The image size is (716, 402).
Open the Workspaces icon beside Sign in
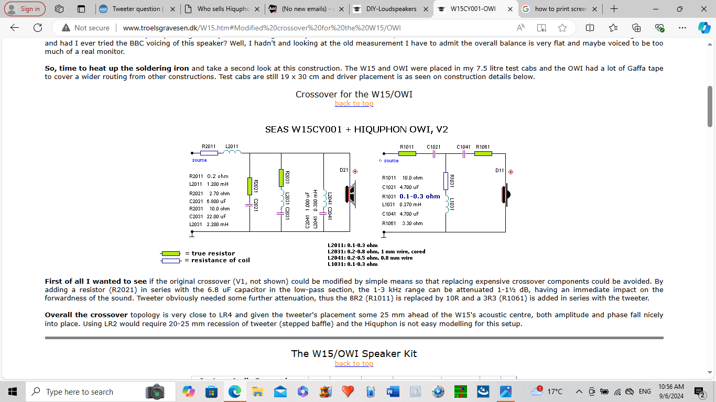coord(59,9)
